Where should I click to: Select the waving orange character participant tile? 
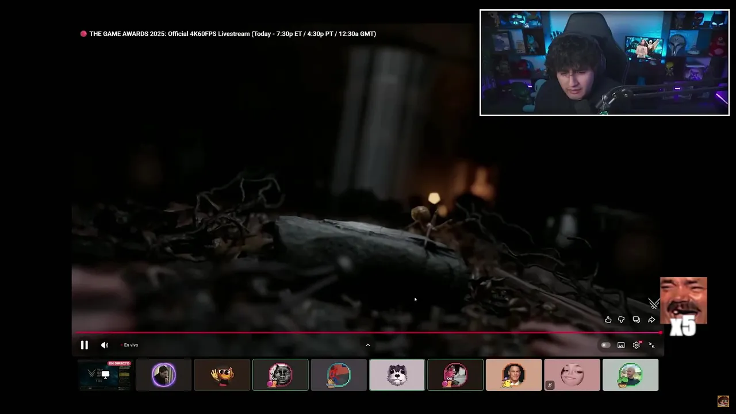[222, 375]
